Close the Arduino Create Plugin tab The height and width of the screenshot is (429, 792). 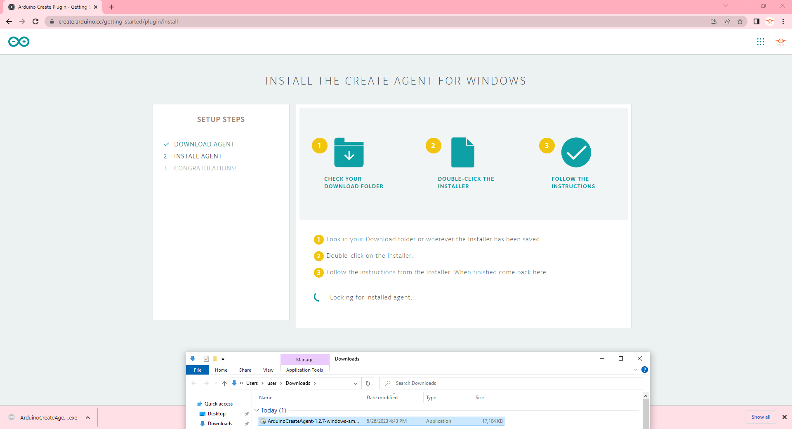96,7
